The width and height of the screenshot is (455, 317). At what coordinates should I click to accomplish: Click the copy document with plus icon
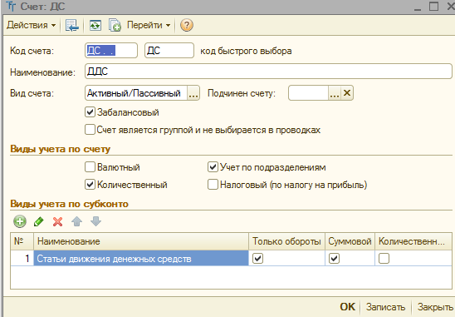(115, 25)
